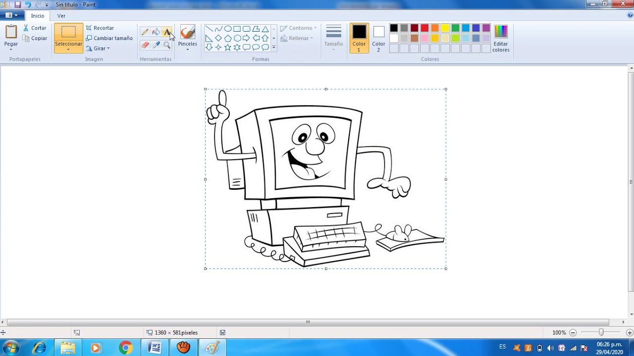
Task: Choose the straight Line shape
Action: [x=209, y=29]
